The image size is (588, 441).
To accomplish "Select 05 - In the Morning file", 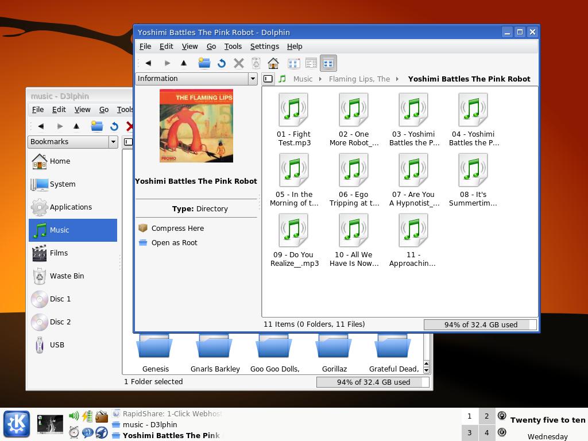I will (x=294, y=180).
